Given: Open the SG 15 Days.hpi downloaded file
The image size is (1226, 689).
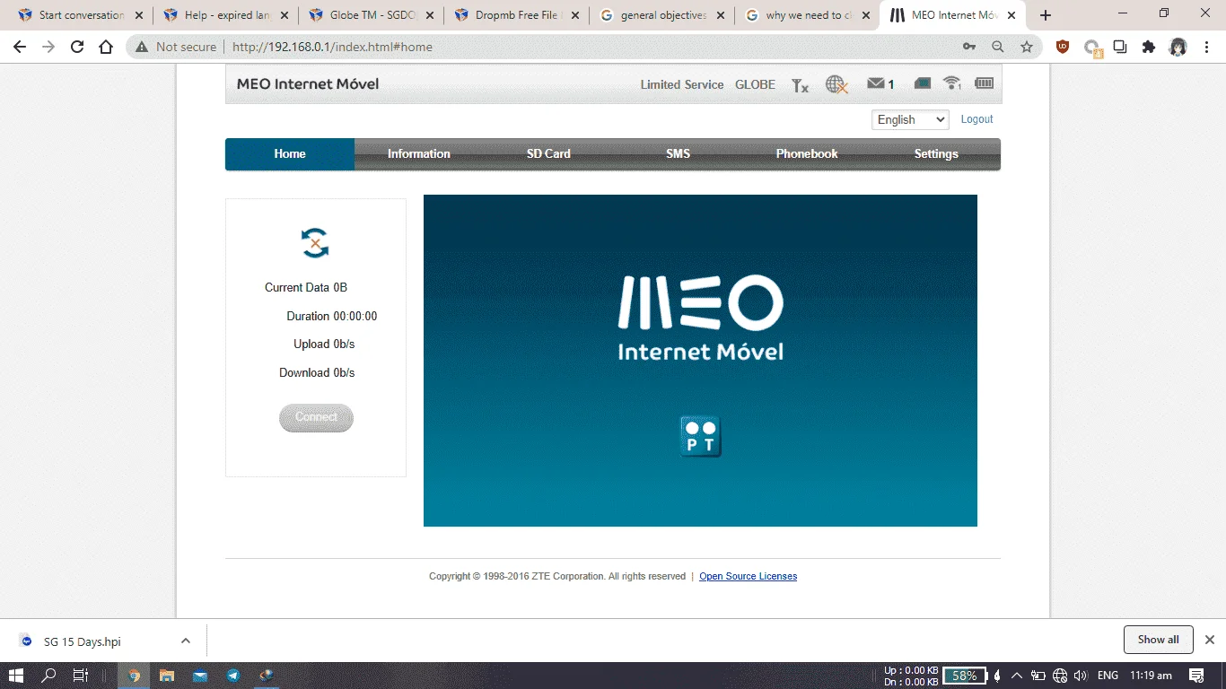Looking at the screenshot, I should coord(83,641).
